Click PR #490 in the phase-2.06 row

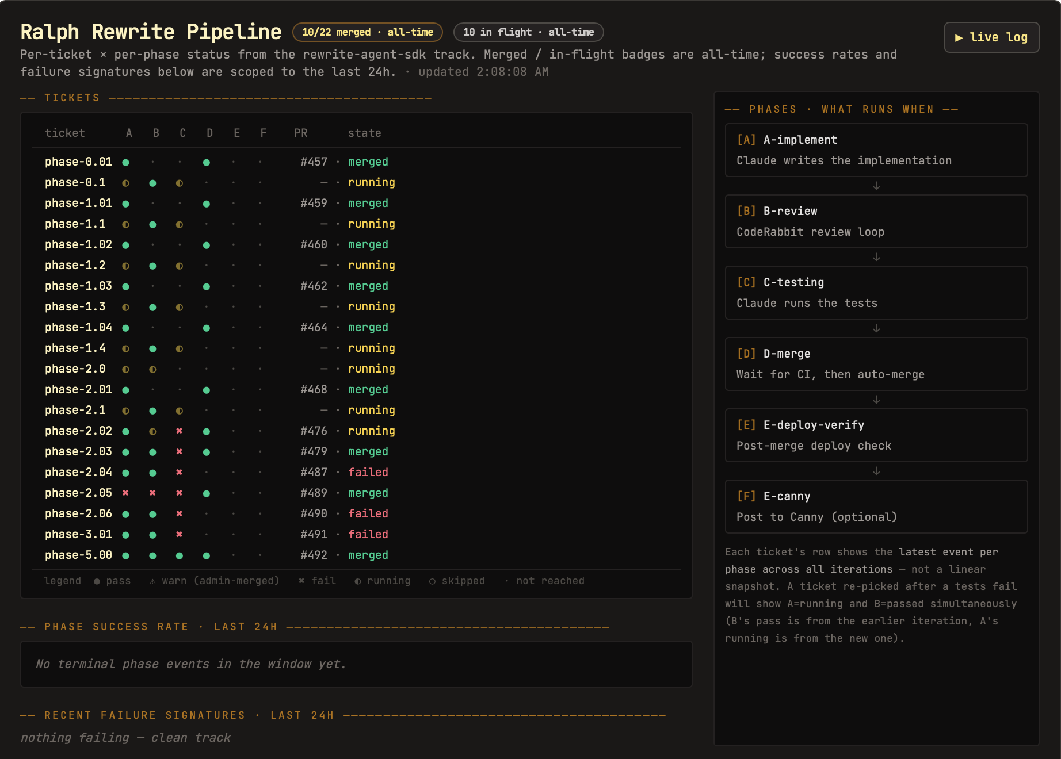[314, 514]
